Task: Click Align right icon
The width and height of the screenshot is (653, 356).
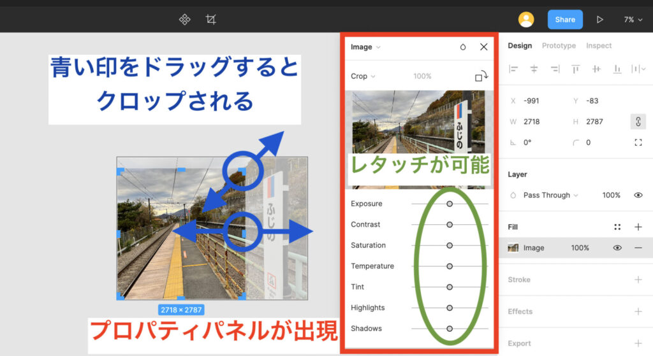Action: 555,69
